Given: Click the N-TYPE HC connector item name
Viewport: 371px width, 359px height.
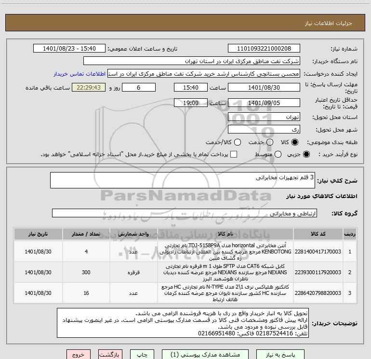Looking at the screenshot, I should tap(225, 293).
